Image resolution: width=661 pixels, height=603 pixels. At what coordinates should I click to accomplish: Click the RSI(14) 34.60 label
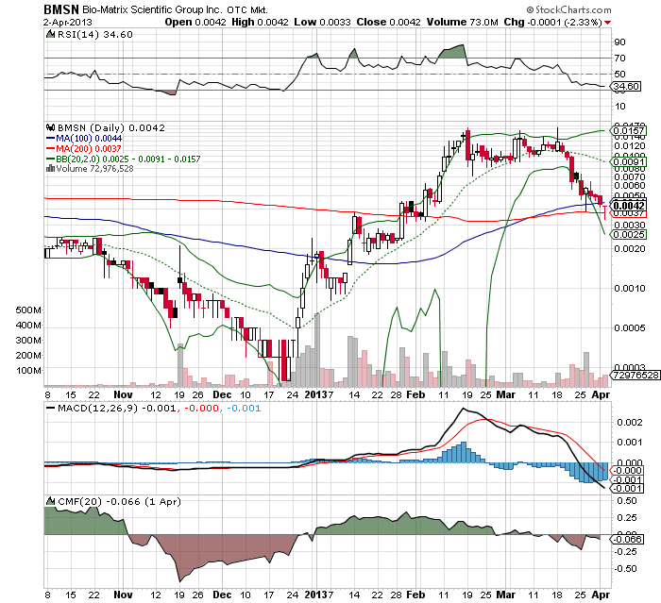[95, 34]
